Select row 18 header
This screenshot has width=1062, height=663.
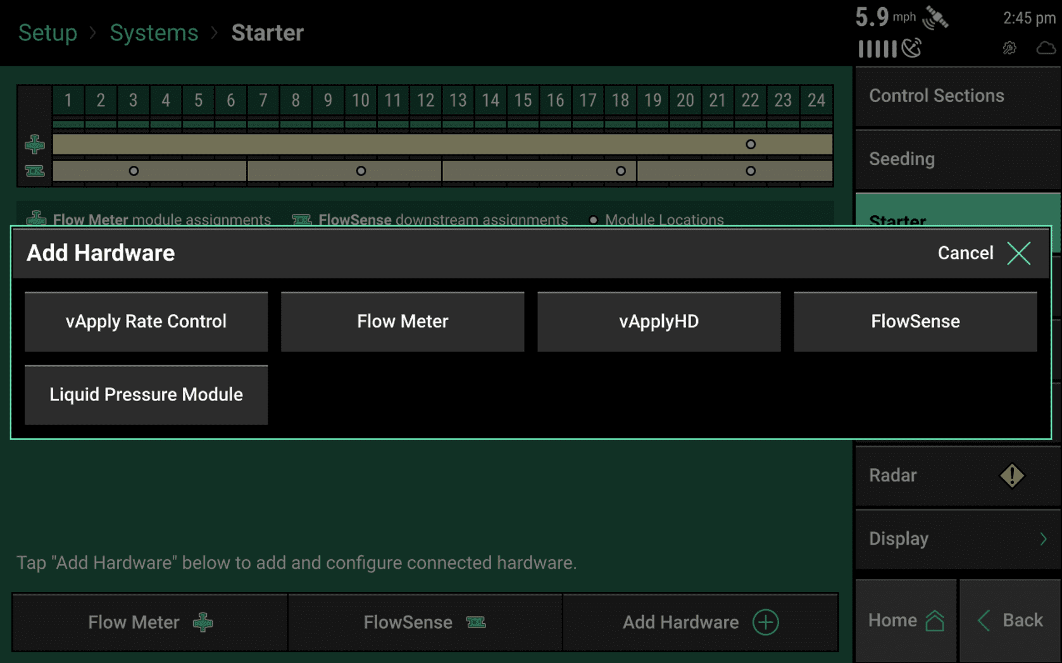(x=620, y=101)
